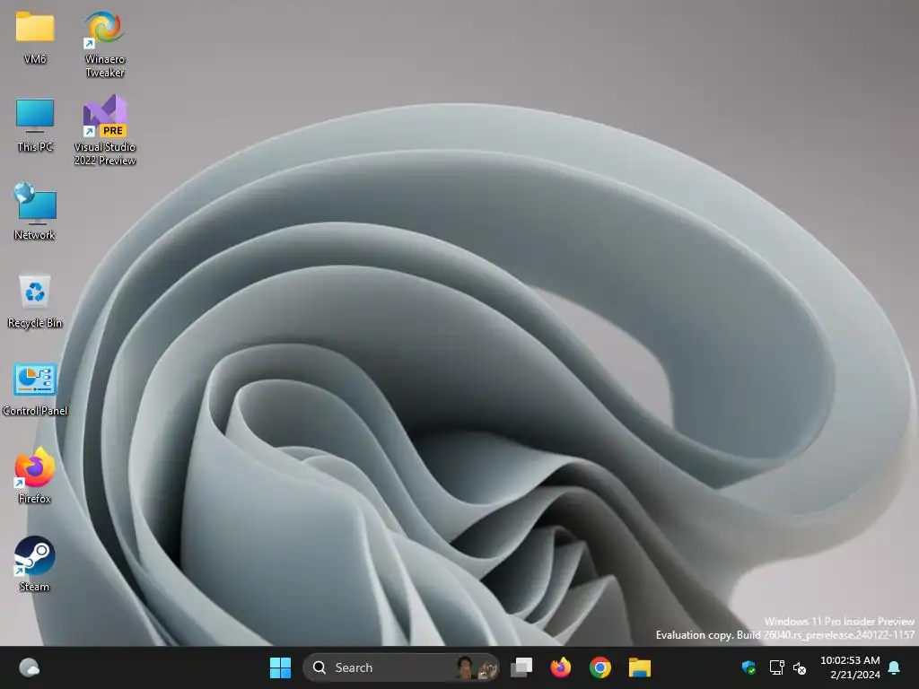Open the clock and date flyout

[x=850, y=667]
